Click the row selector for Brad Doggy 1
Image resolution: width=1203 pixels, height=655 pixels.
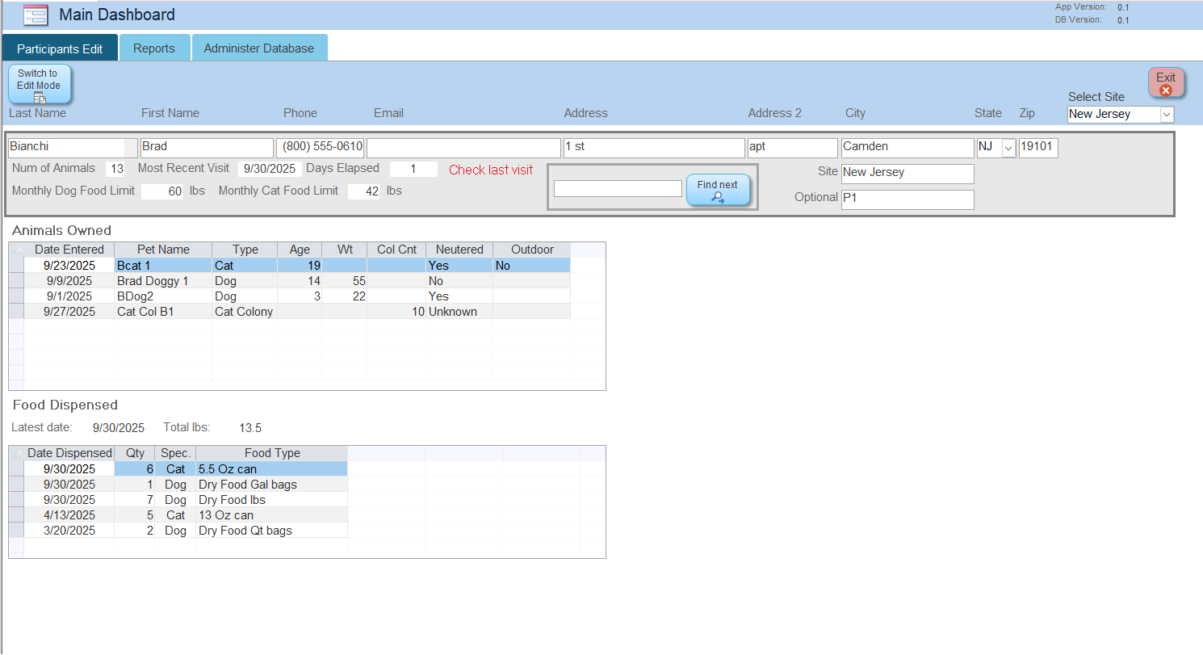pos(16,281)
